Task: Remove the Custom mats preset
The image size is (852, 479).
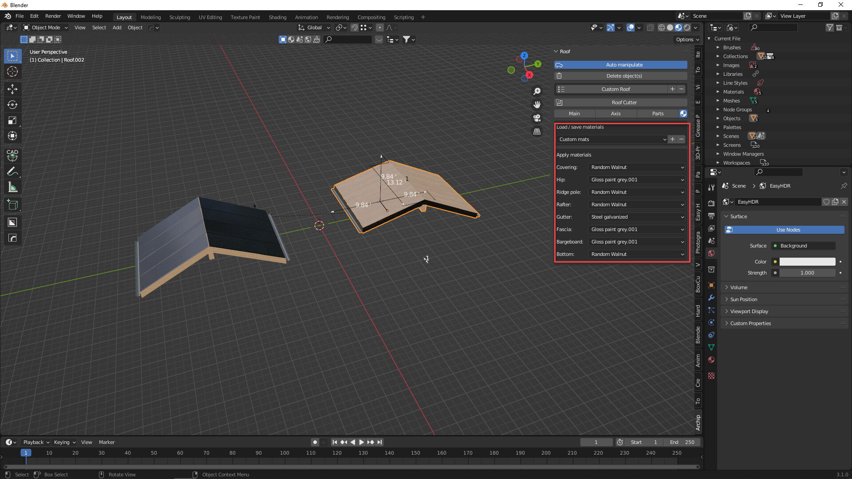Action: point(681,139)
